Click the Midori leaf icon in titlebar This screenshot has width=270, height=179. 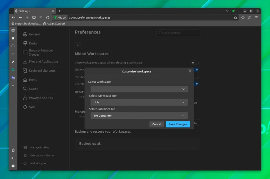coord(233,11)
